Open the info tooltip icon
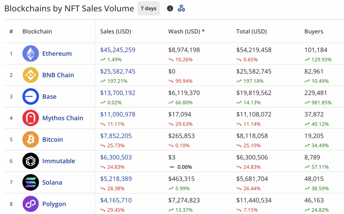Screen dimensions: 344x214 [170, 8]
